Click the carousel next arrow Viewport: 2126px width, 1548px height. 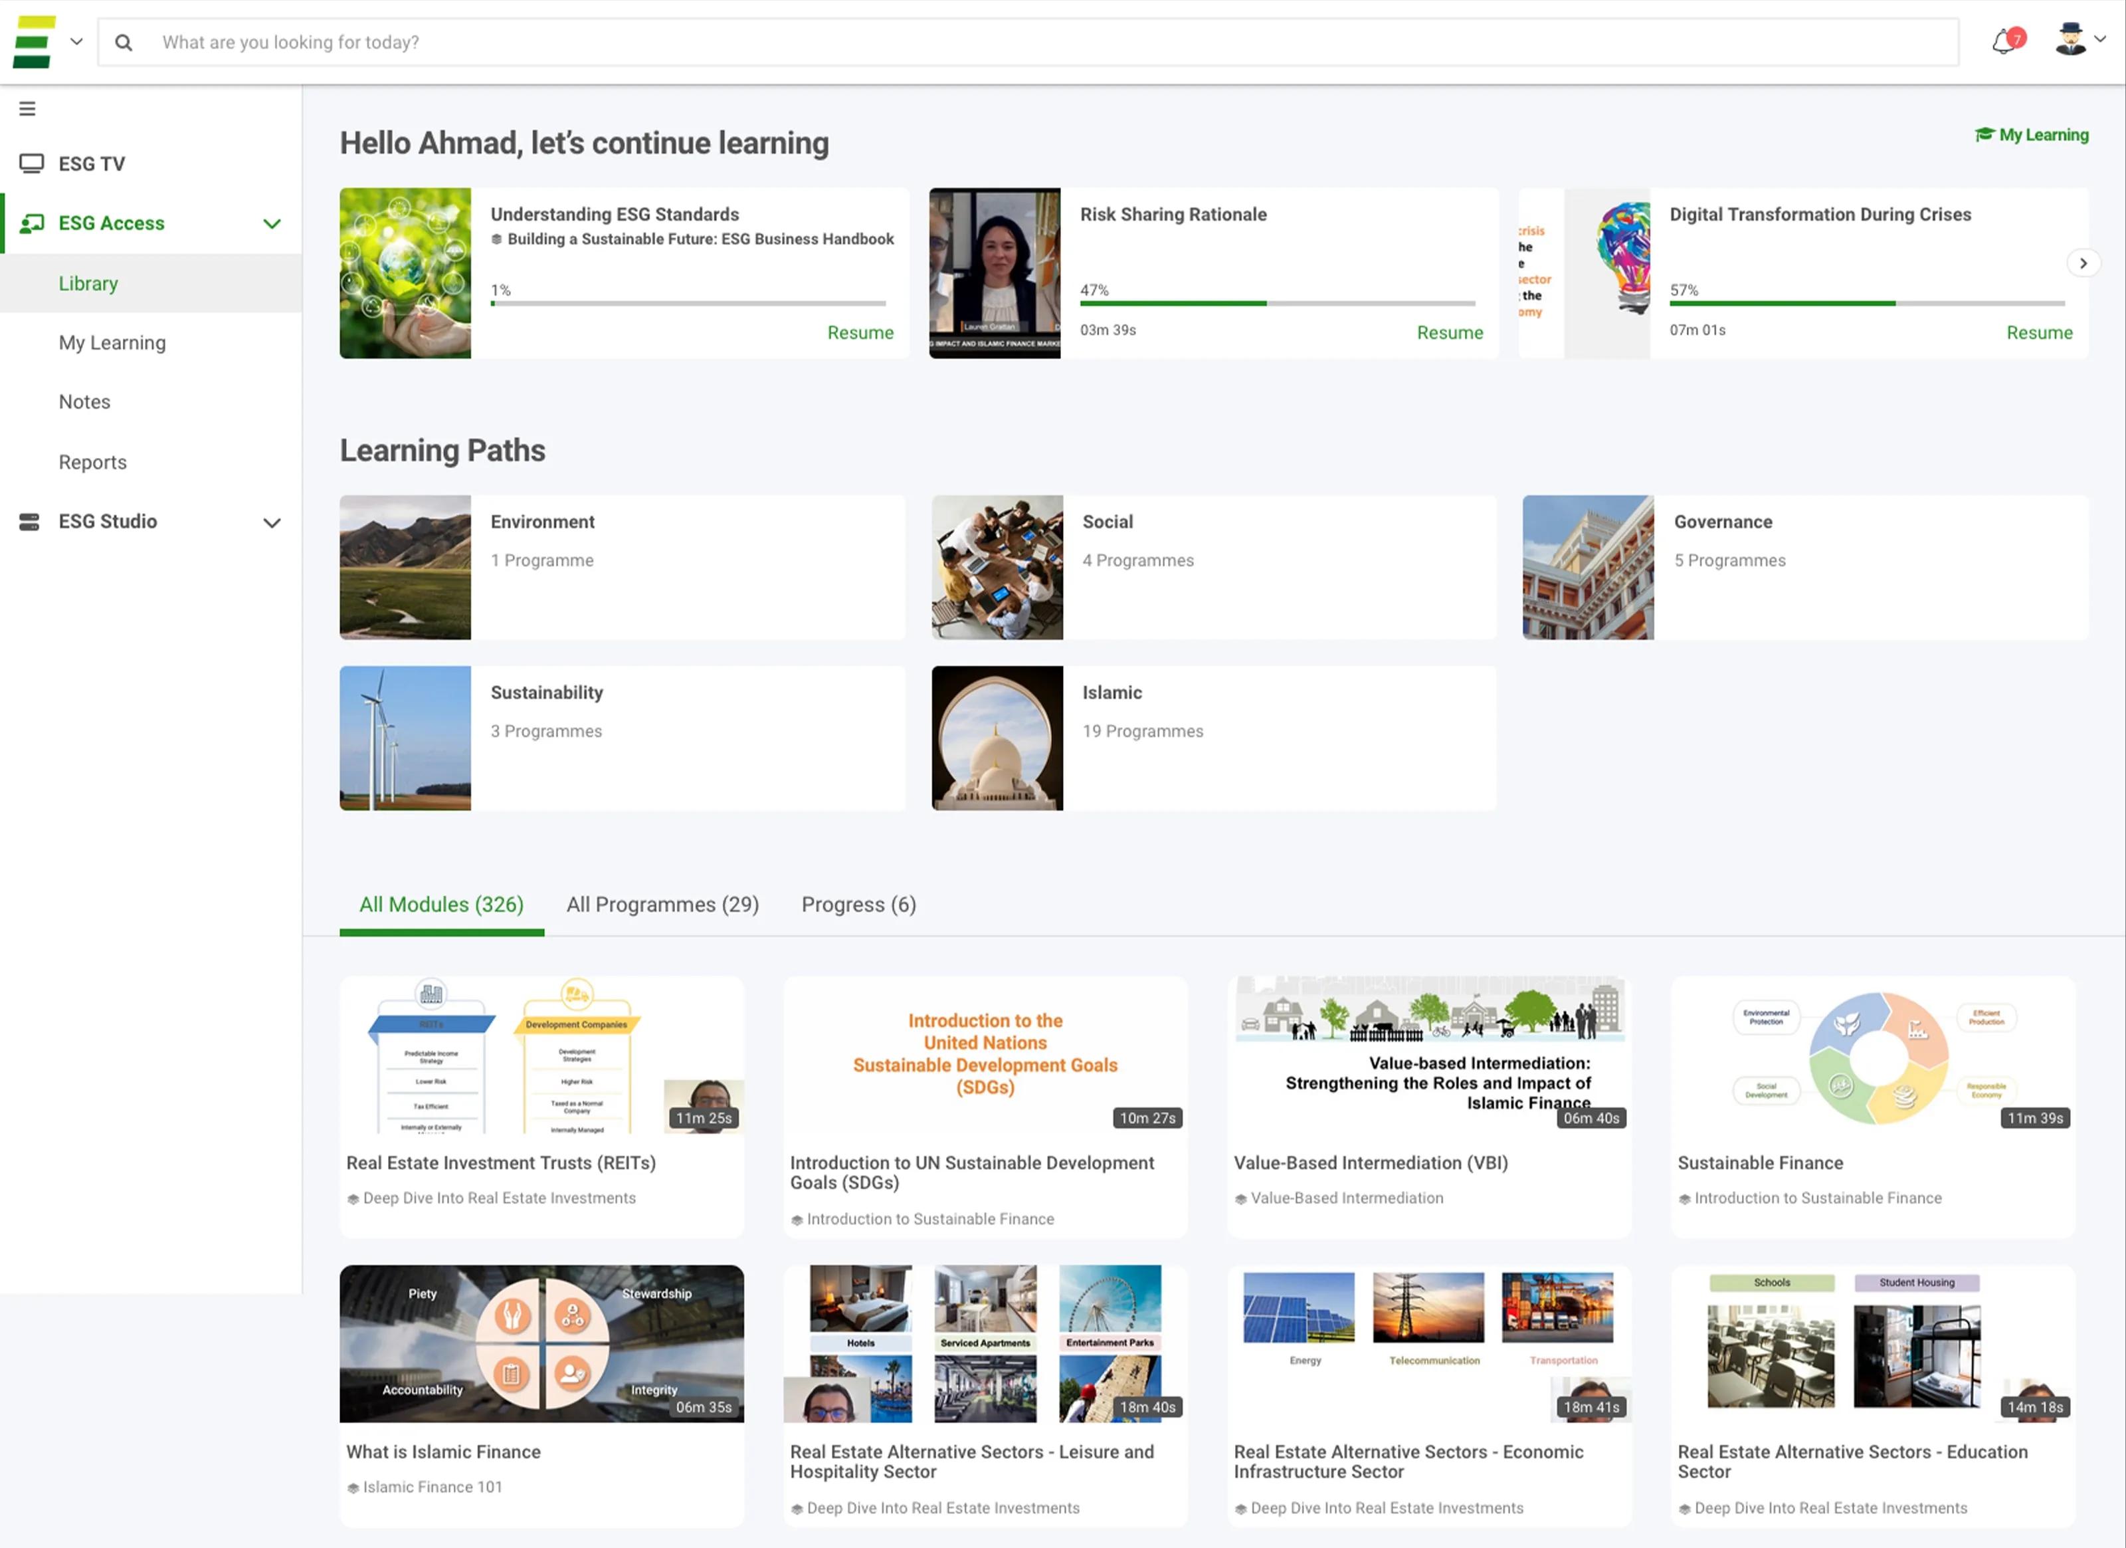[x=2083, y=263]
